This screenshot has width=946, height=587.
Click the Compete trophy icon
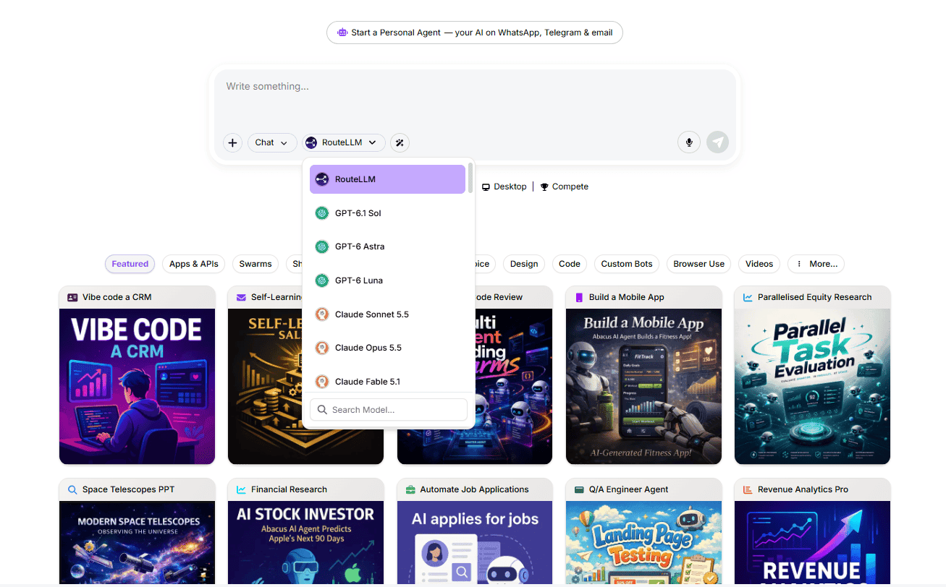tap(544, 187)
